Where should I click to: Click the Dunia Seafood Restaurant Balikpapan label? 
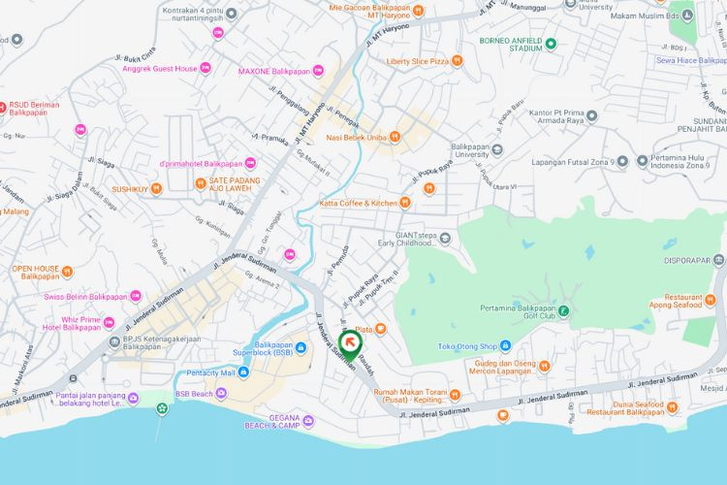coord(625,408)
